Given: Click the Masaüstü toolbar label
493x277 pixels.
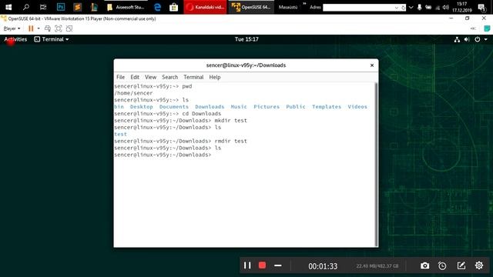Looking at the screenshot, I should tap(288, 7).
